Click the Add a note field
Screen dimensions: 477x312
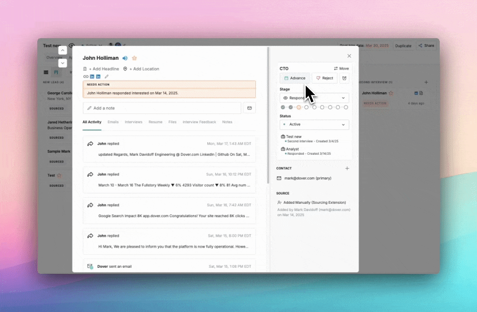(x=162, y=108)
